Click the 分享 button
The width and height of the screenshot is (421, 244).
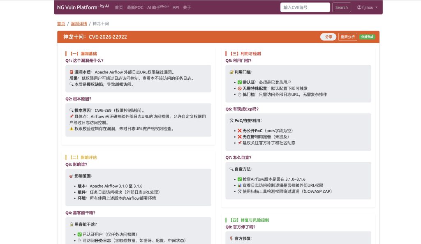pos(328,37)
